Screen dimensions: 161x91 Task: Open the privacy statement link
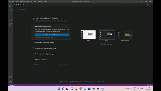pos(86,82)
